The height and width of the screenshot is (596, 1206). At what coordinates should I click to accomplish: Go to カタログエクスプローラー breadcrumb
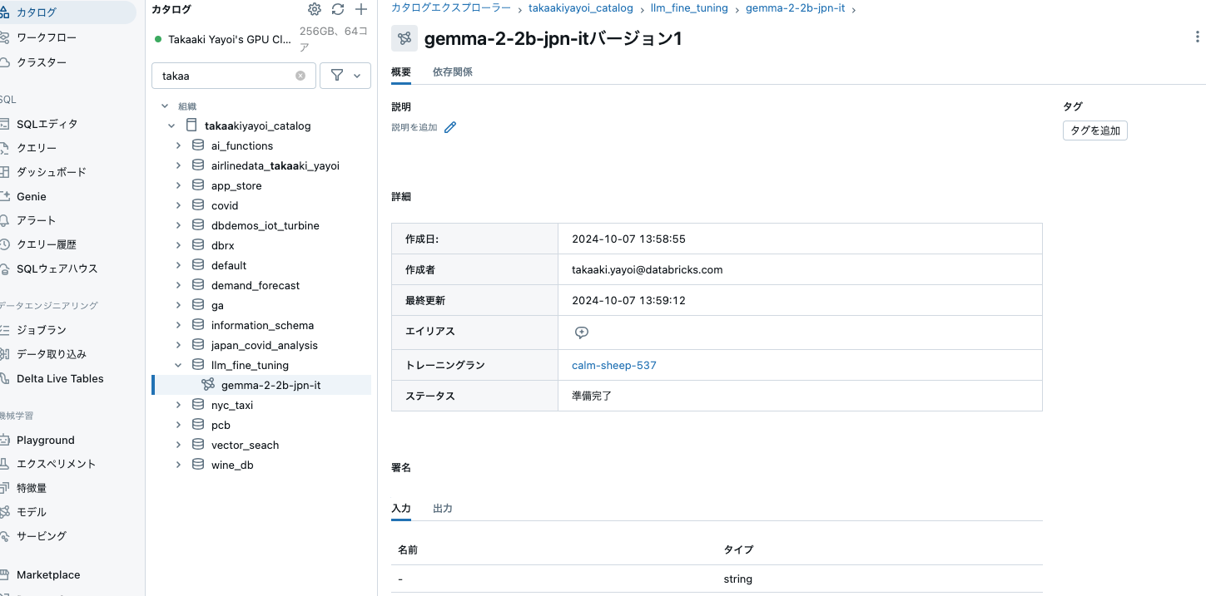(x=451, y=7)
